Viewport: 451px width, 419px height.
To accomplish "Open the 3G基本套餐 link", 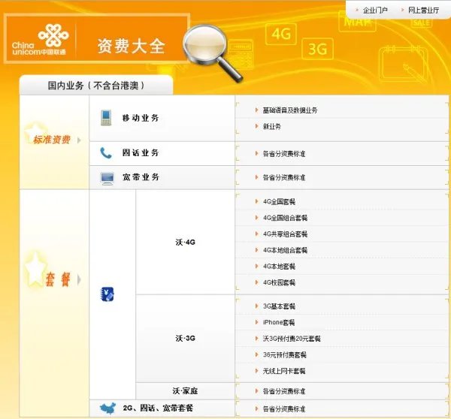I will [x=279, y=306].
